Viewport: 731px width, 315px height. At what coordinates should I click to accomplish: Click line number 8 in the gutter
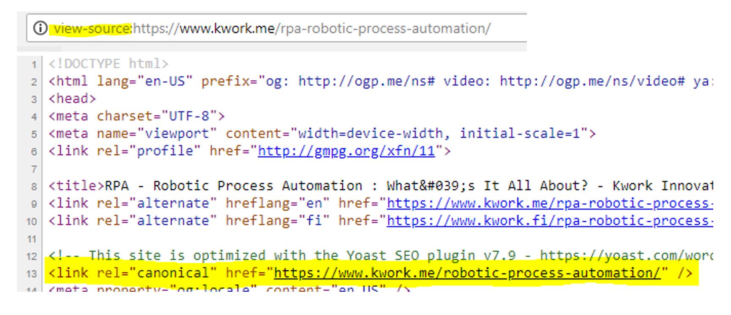34,187
